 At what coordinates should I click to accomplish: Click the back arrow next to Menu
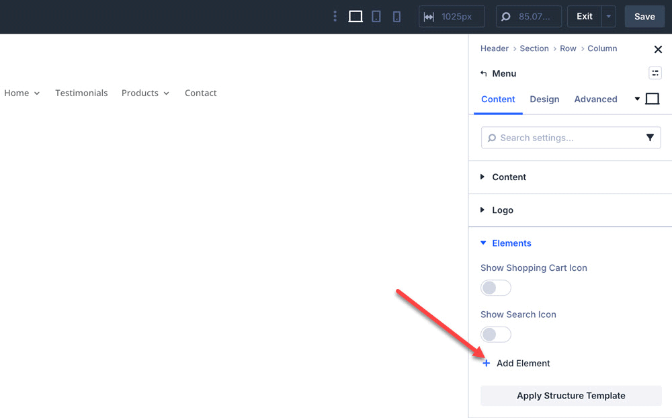(485, 73)
